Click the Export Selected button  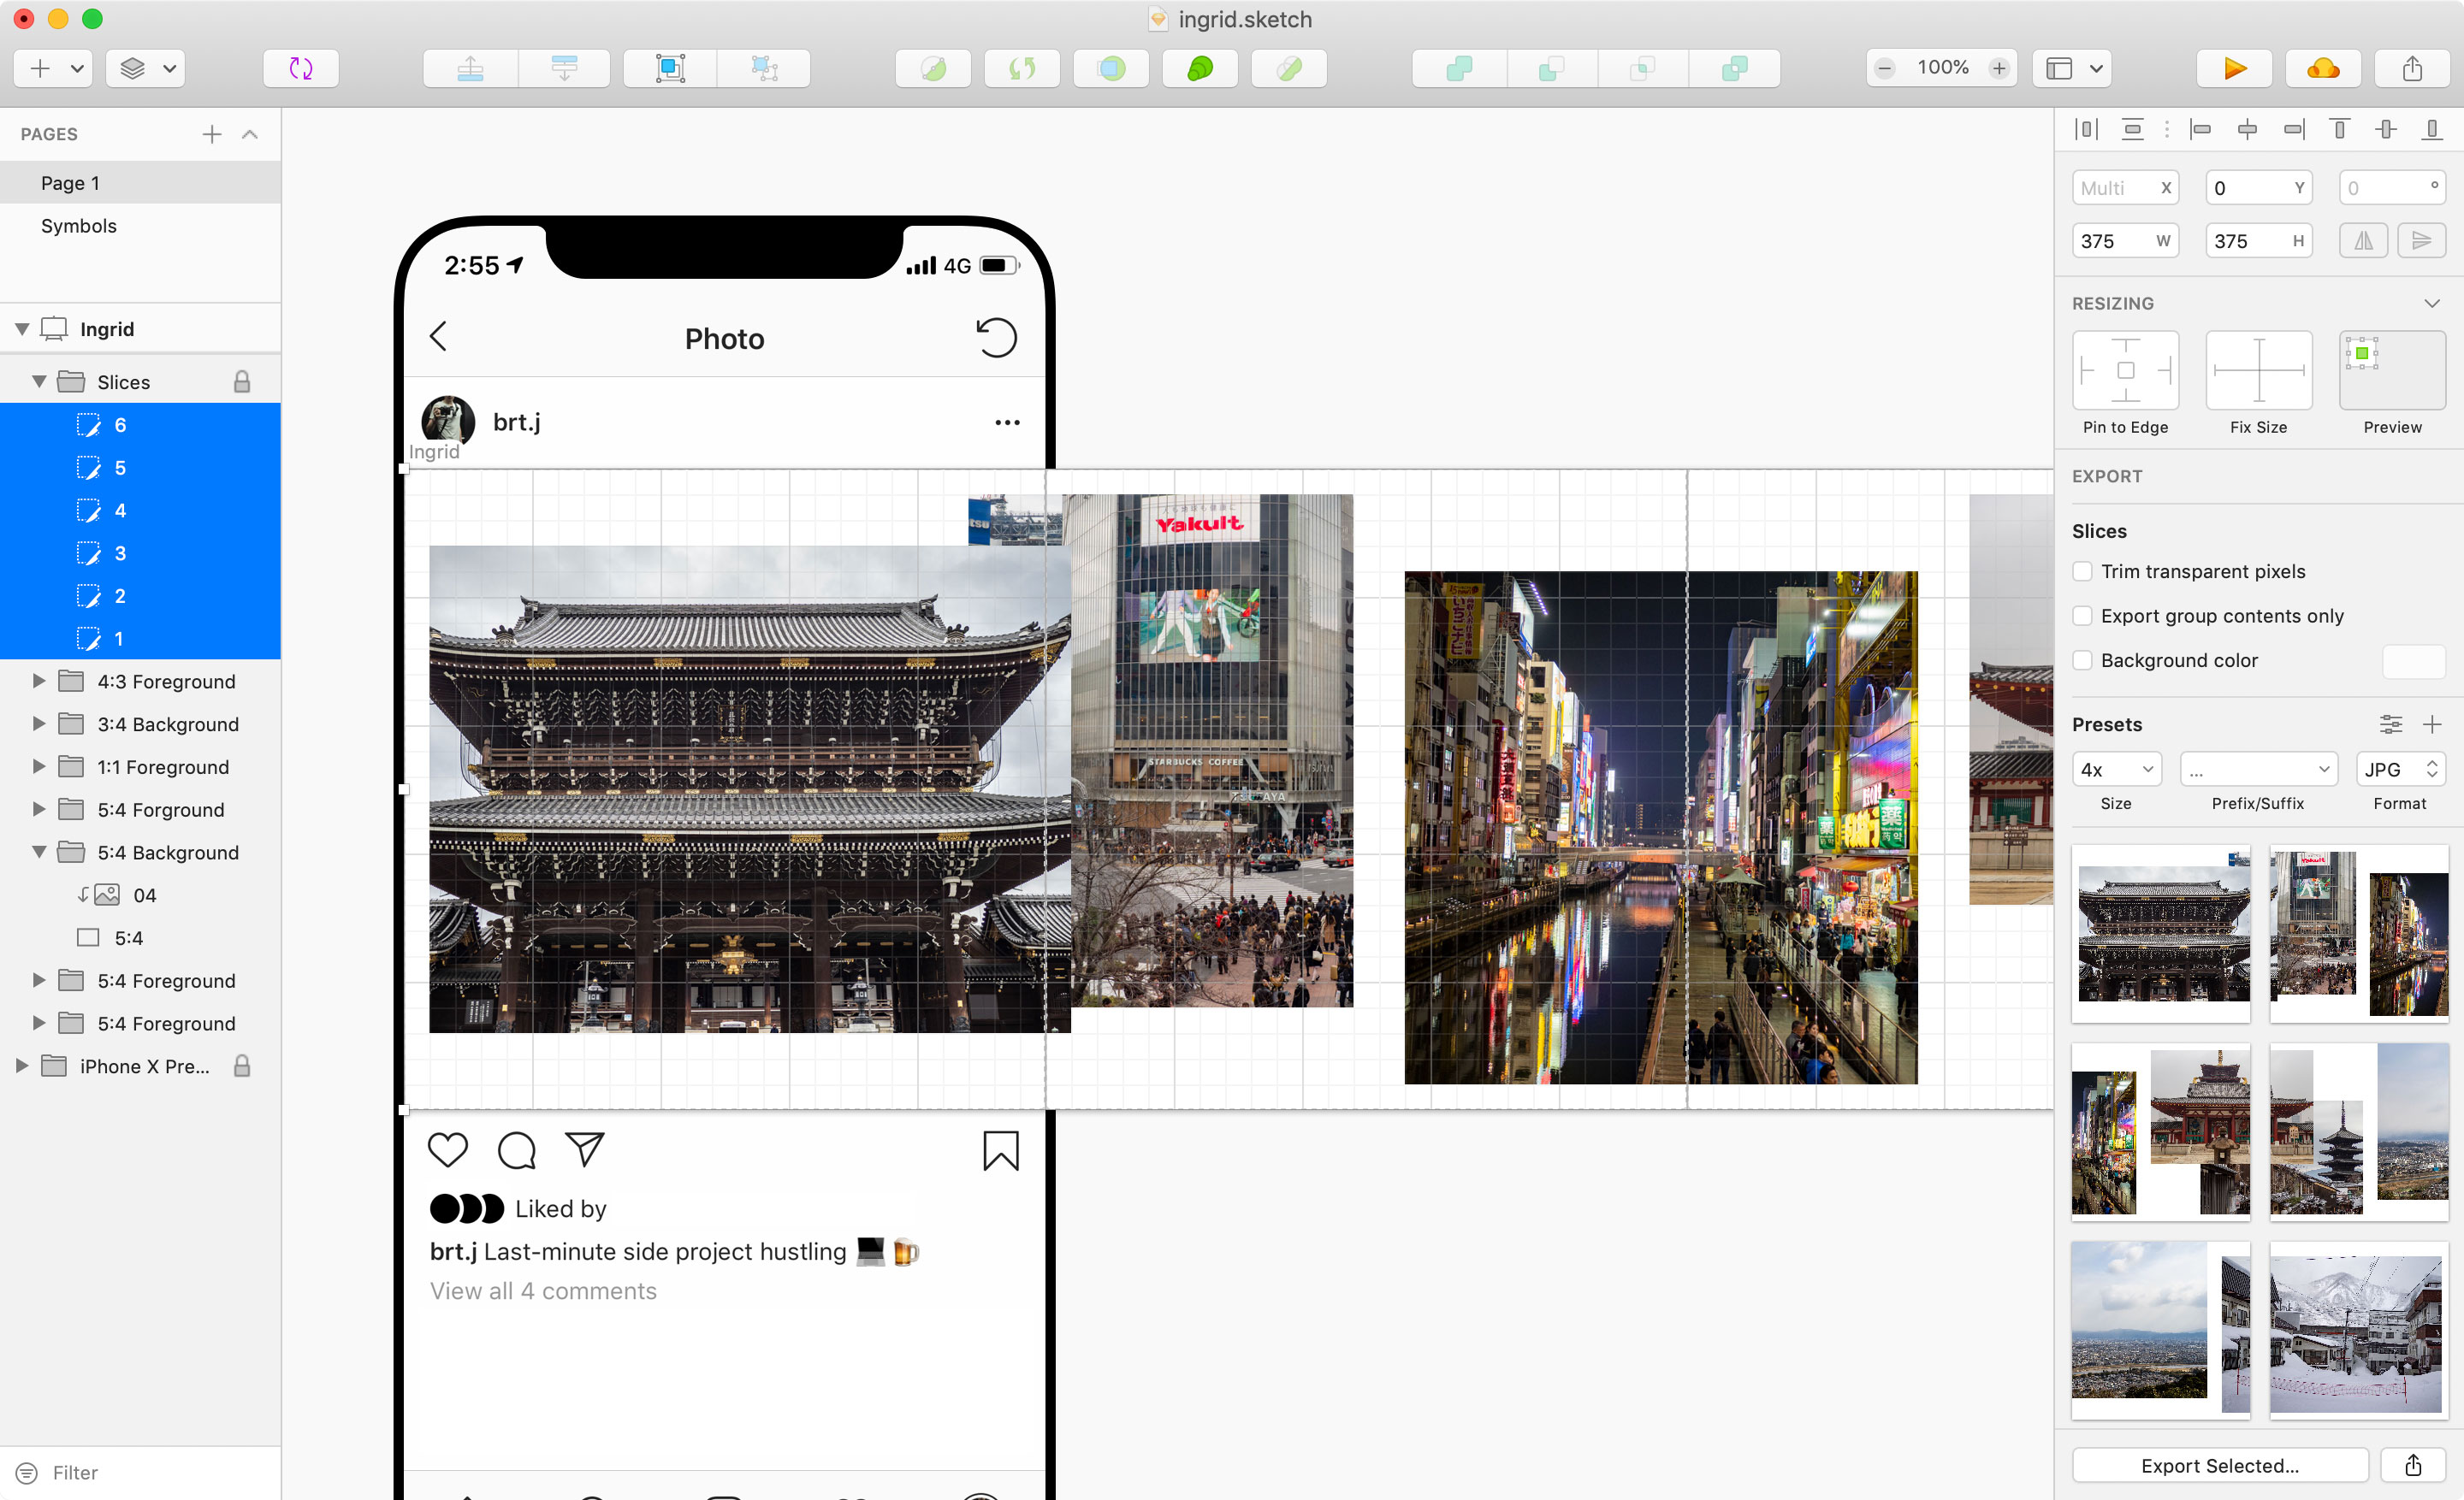coord(2219,1465)
